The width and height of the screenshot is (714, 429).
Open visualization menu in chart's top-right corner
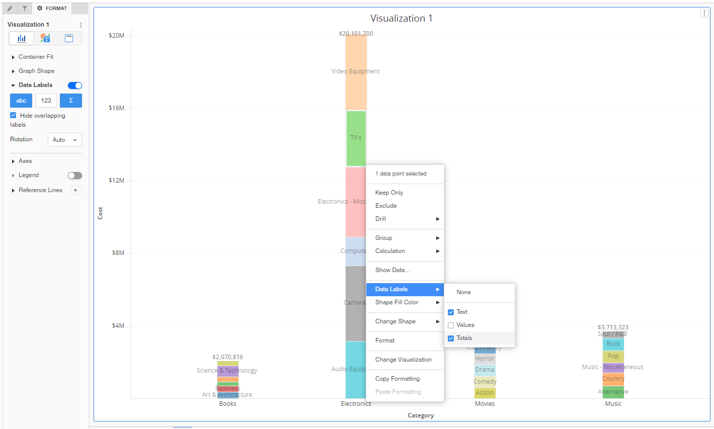704,13
